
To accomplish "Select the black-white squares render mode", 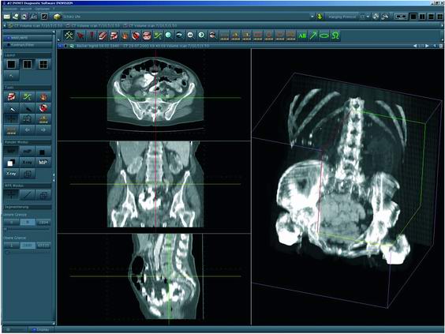I will [11, 163].
